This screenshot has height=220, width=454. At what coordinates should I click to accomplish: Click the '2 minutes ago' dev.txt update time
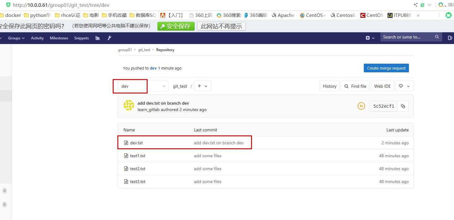[x=395, y=143]
